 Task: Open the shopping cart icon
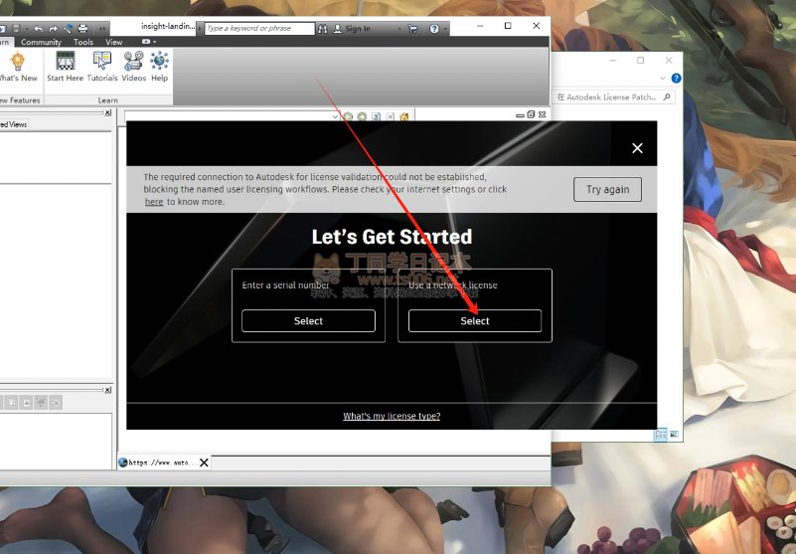coord(412,29)
